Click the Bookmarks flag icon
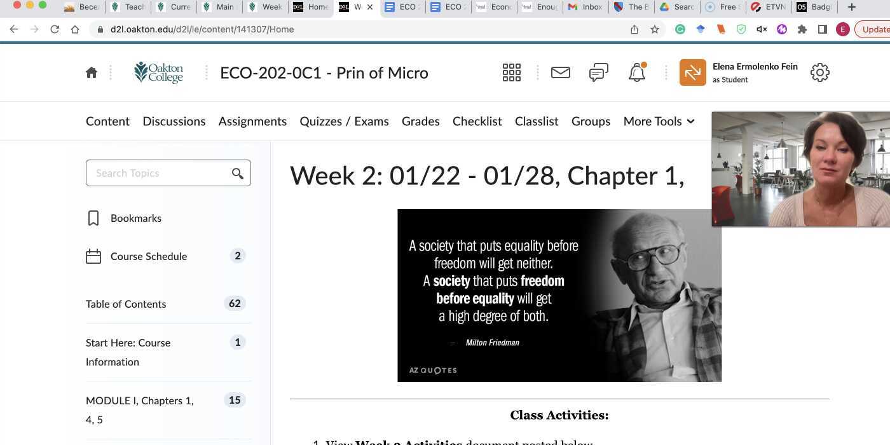This screenshot has height=445, width=890. [x=93, y=217]
